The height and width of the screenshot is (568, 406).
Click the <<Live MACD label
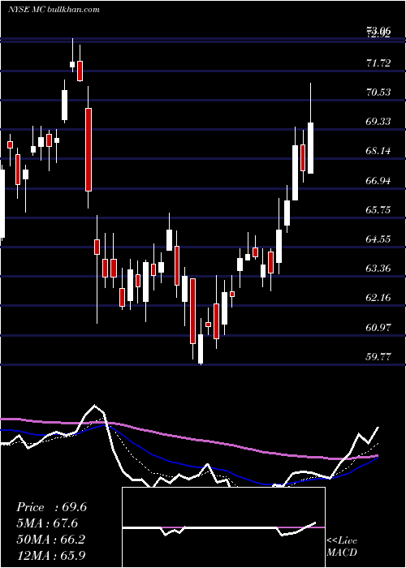342,547
